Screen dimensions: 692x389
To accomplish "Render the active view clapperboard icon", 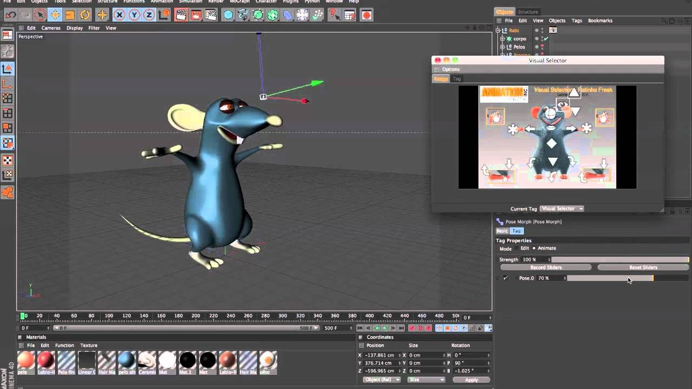I will click(181, 15).
